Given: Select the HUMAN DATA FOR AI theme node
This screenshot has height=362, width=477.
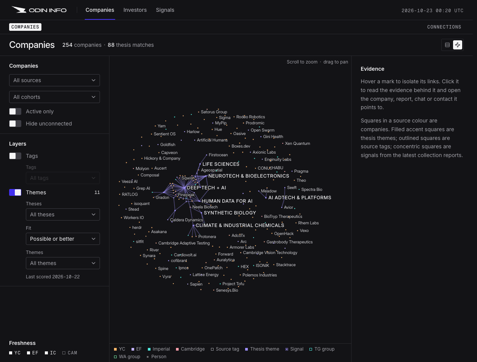Looking at the screenshot, I should 199,201.
